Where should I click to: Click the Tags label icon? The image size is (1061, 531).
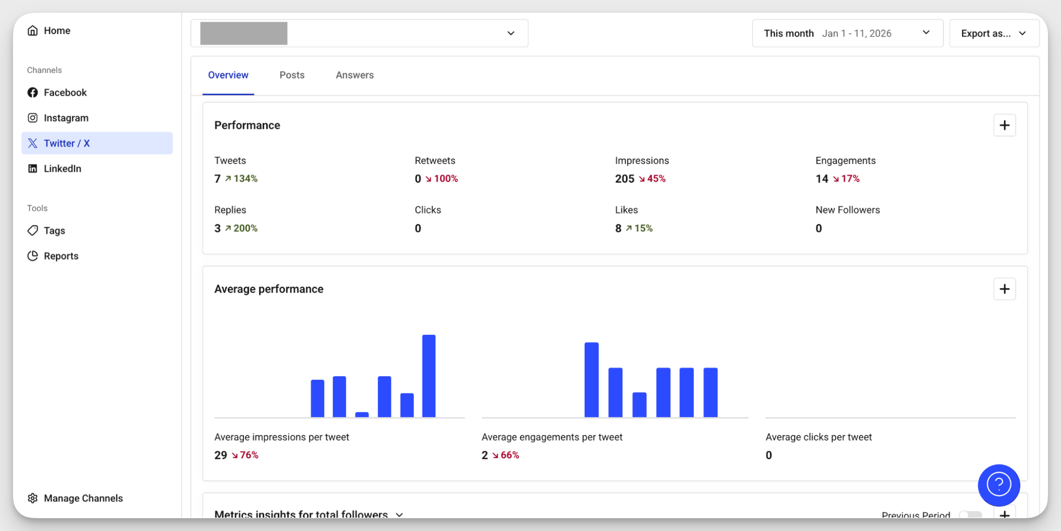click(x=33, y=231)
